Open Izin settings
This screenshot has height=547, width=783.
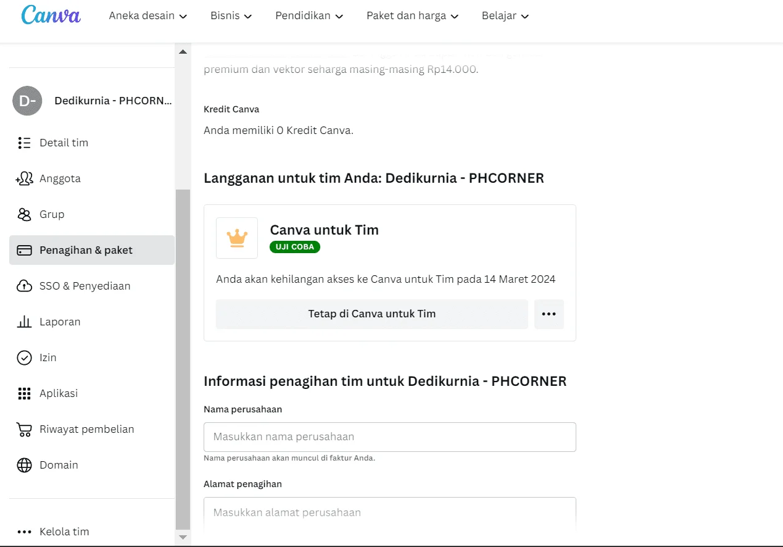point(92,357)
